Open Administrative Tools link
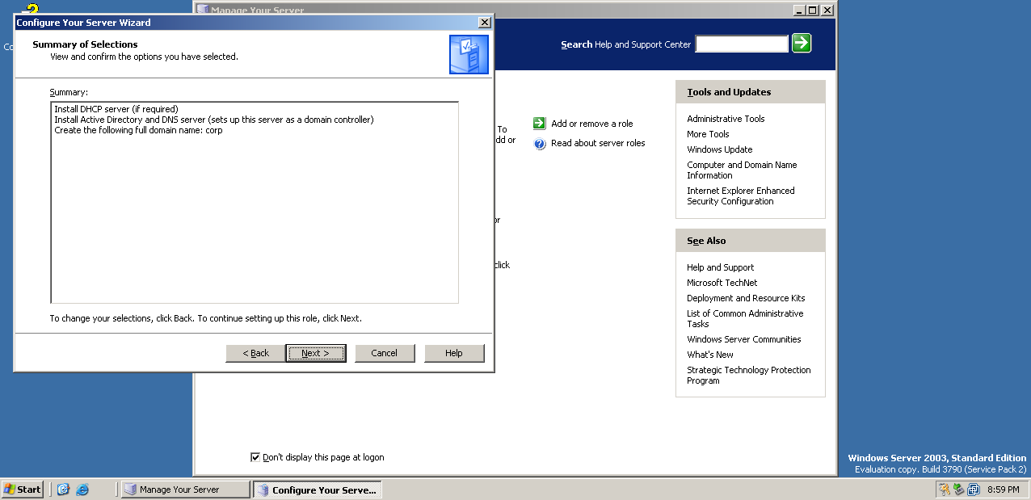 (726, 119)
